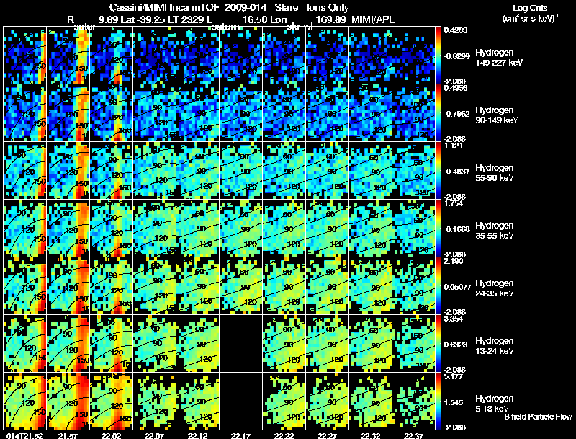Click the '22:12' time label
Viewport: 576px width, 439px height.
[x=197, y=435]
